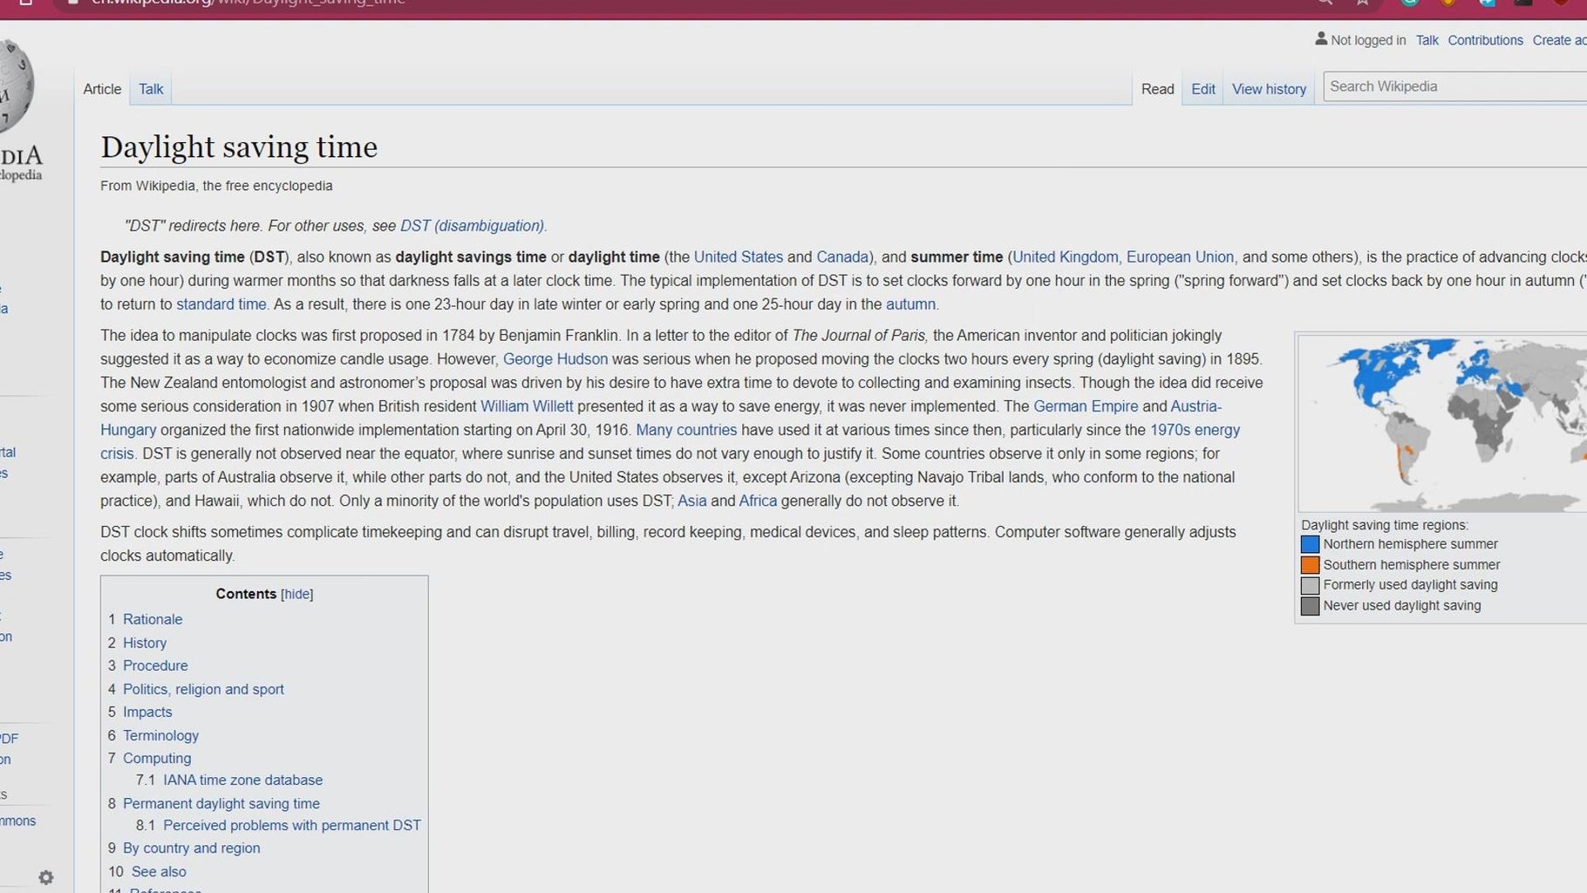This screenshot has width=1587, height=893.
Task: Open the daylight saving world map thumbnail
Action: coord(1443,424)
